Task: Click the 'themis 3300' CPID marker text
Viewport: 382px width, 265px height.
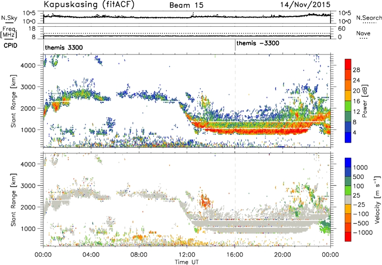Action: coord(64,47)
